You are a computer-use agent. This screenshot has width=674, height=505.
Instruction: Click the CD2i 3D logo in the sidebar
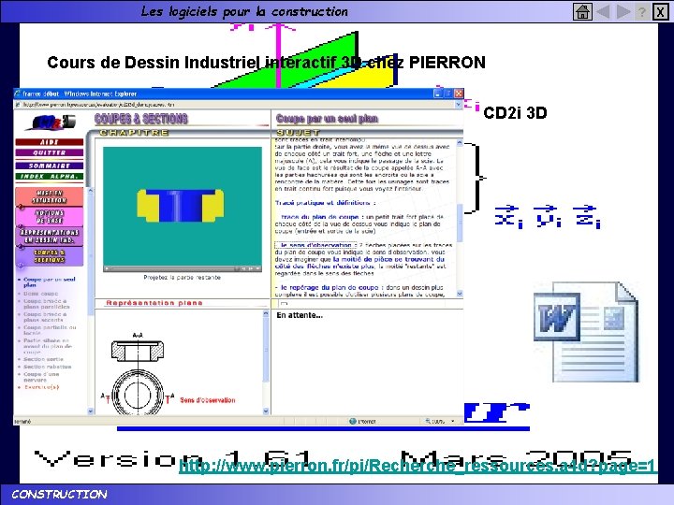coord(51,123)
